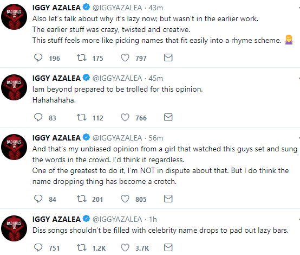The height and width of the screenshot is (255, 300).
Task: Open the more-options caret on the 43m tweet
Action: click(299, 8)
